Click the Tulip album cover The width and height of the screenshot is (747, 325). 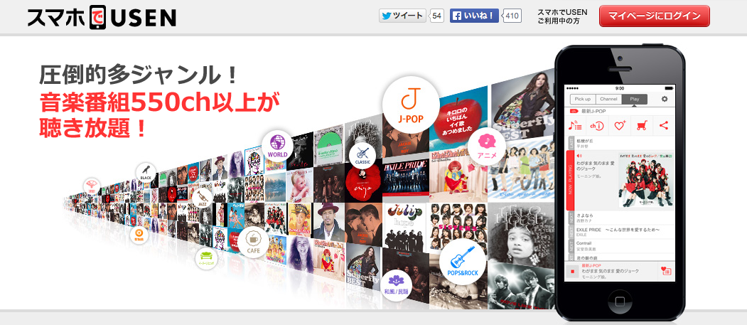(x=405, y=226)
